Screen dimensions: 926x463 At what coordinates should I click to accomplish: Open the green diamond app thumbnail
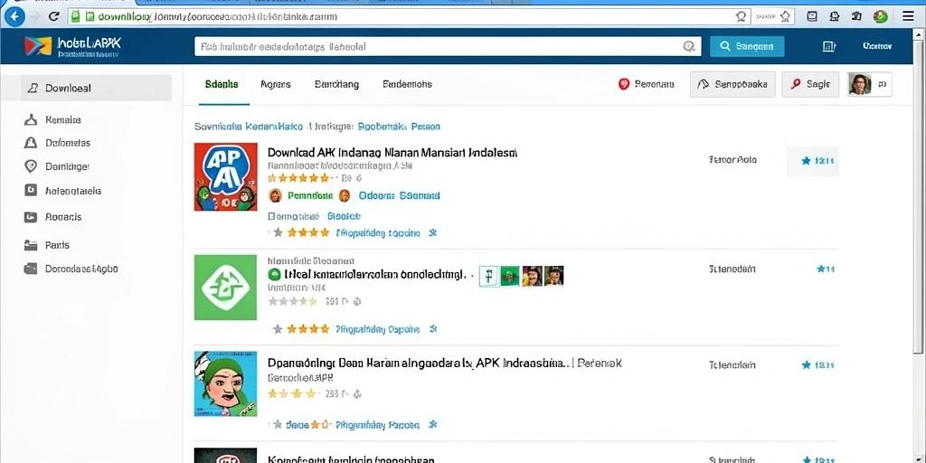[225, 288]
